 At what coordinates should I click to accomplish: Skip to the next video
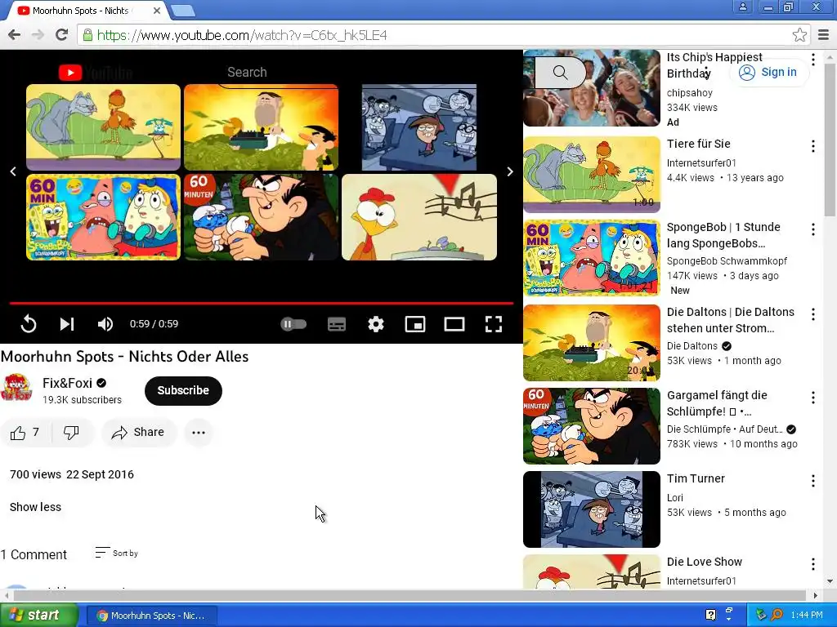67,323
